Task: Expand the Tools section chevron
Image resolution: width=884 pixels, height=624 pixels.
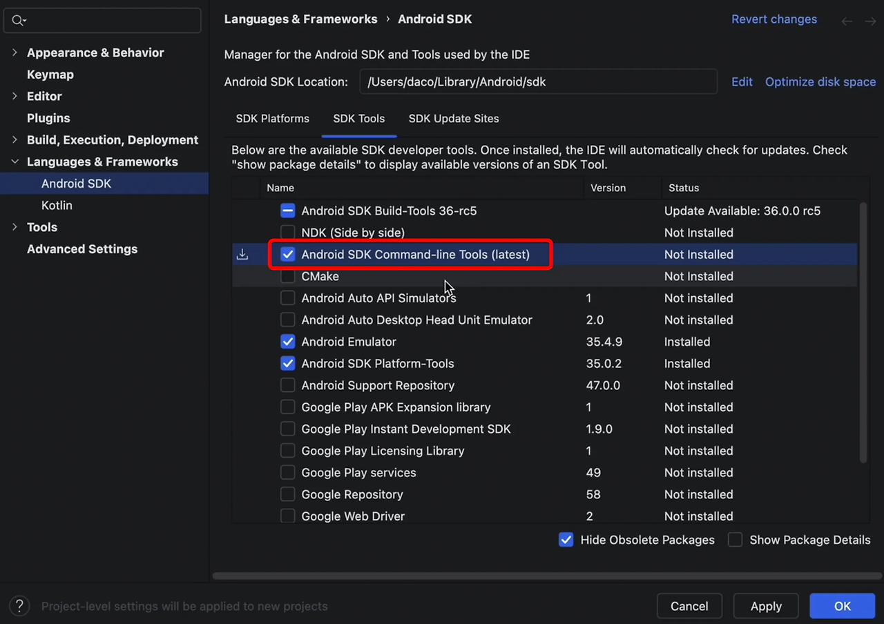Action: tap(15, 227)
